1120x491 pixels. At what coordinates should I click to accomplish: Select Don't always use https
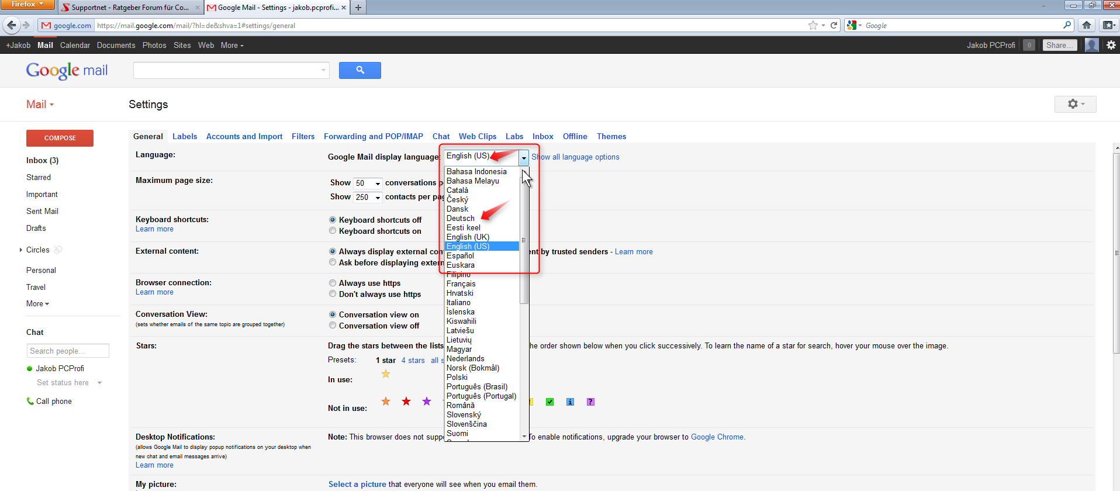point(333,294)
